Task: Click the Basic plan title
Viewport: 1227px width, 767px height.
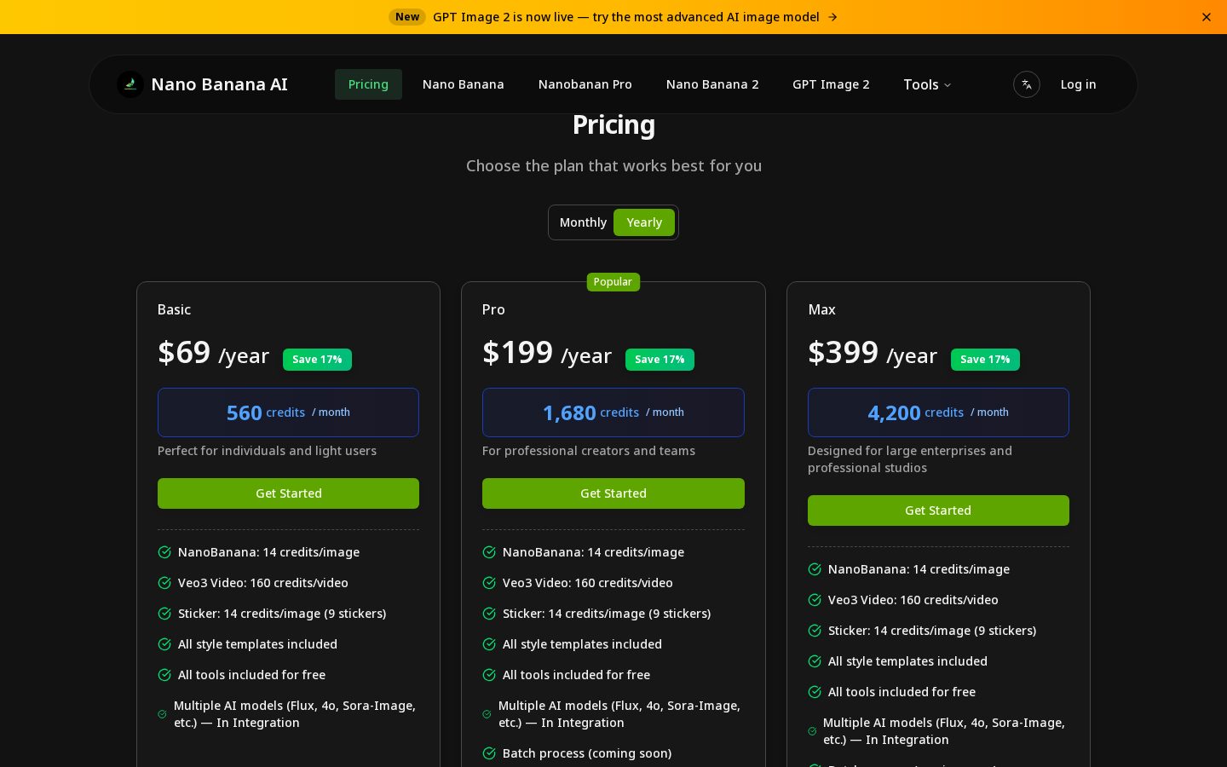Action: [x=174, y=309]
